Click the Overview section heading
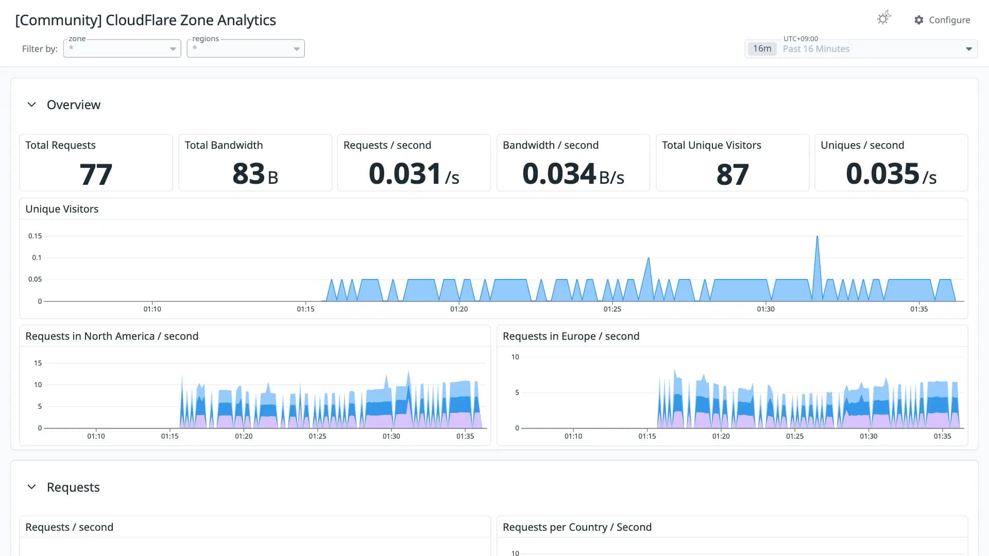989x556 pixels. 74,105
